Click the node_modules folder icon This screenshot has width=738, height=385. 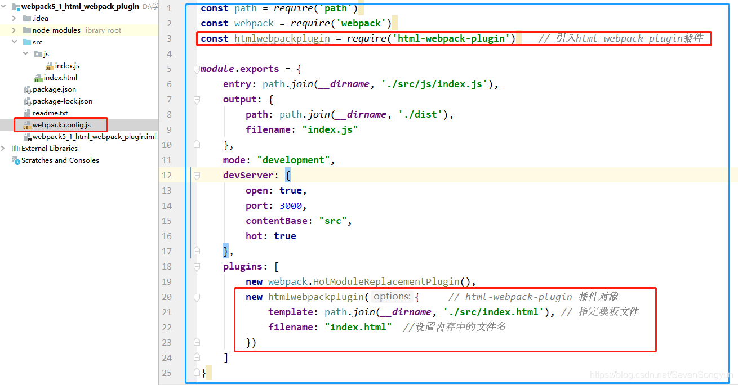tap(27, 30)
